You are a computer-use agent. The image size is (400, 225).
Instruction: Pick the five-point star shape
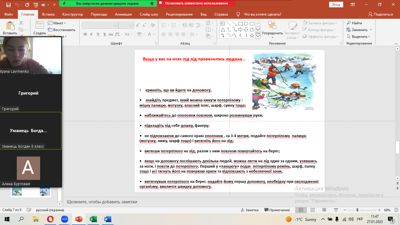pyautogui.click(x=252, y=35)
